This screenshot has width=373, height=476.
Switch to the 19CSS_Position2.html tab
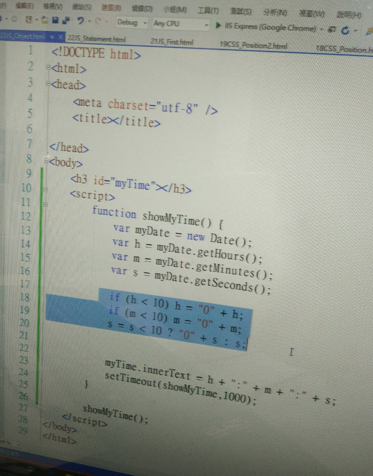pyautogui.click(x=253, y=45)
